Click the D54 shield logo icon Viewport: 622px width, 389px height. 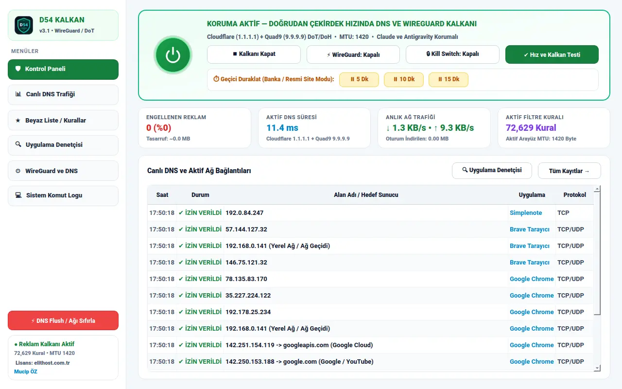tap(24, 25)
